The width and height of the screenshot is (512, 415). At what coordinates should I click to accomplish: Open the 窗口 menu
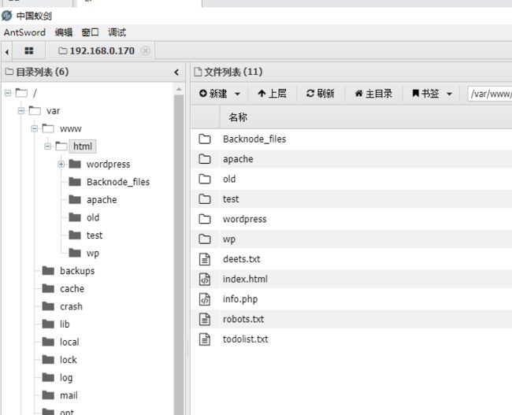click(90, 32)
